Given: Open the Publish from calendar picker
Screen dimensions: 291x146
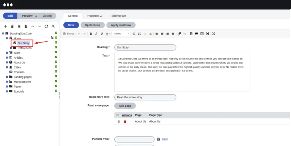Looking at the screenshot, I should click(158, 139).
